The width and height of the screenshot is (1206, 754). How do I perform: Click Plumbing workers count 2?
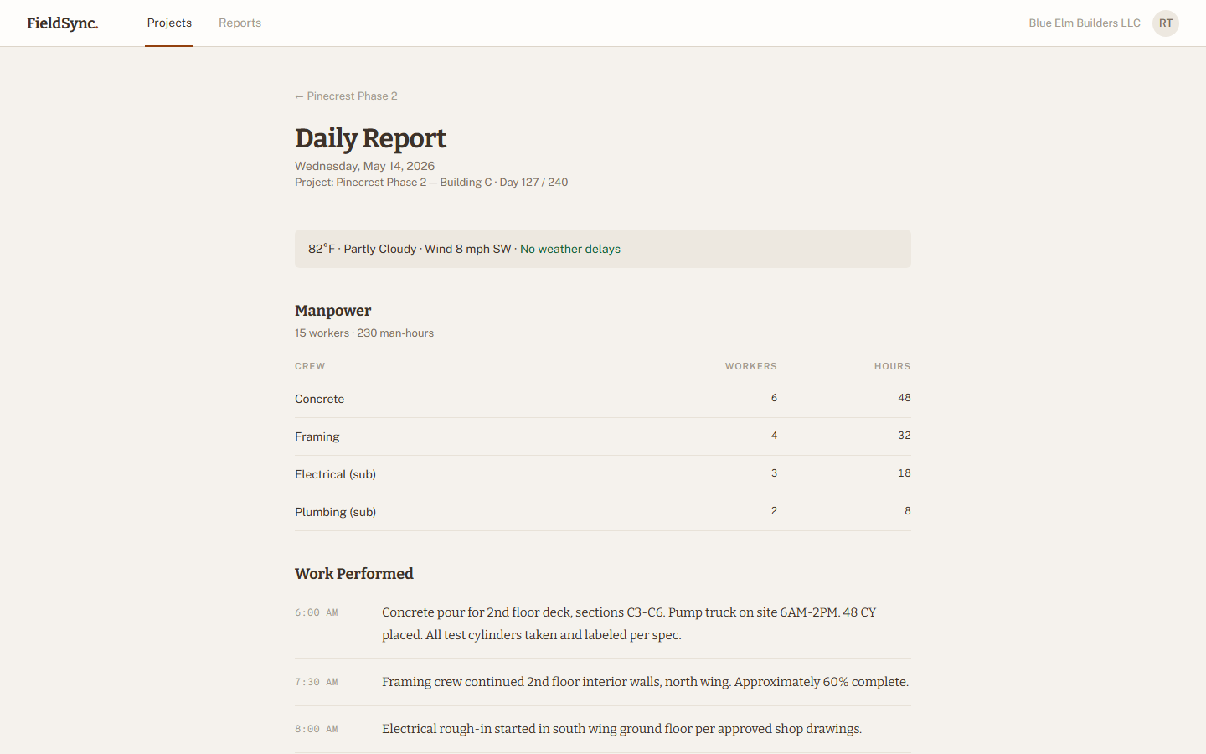tap(774, 511)
